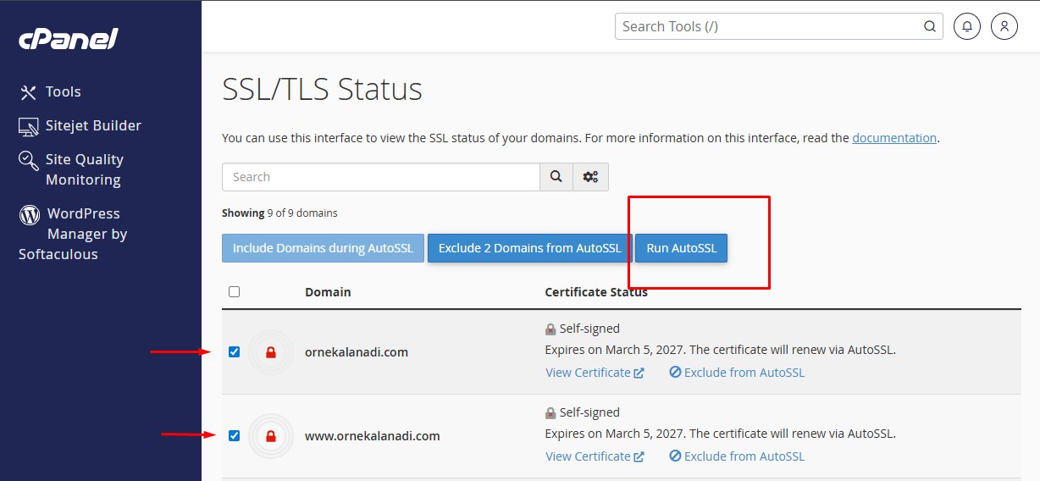Viewport: 1040px width, 481px height.
Task: Uncheck the www.ornekalanadi.com checkbox
Action: point(235,436)
